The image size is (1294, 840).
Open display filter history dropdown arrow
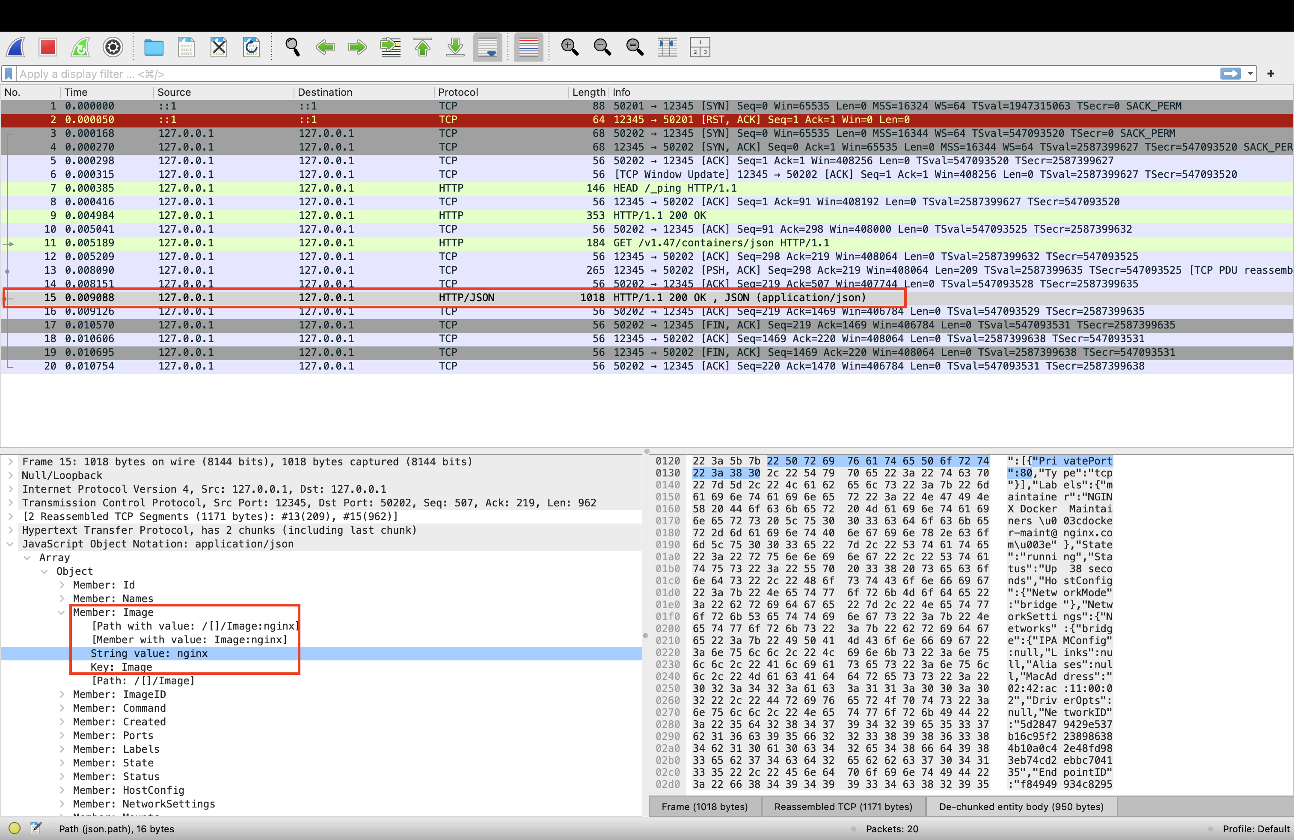(x=1250, y=74)
